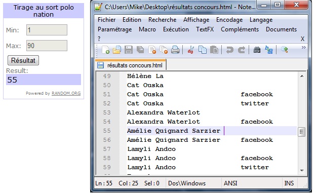316x193 pixels.
Task: Click the Save All toolbar icon
Action: pos(140,50)
